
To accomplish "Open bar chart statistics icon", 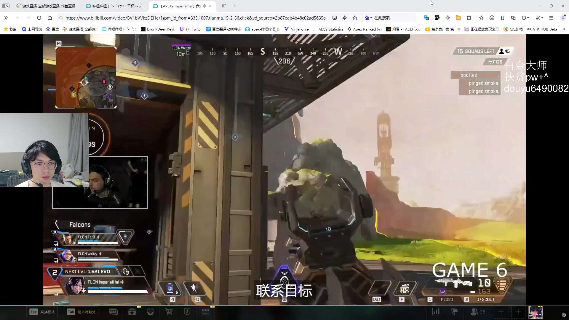I will [x=436, y=312].
